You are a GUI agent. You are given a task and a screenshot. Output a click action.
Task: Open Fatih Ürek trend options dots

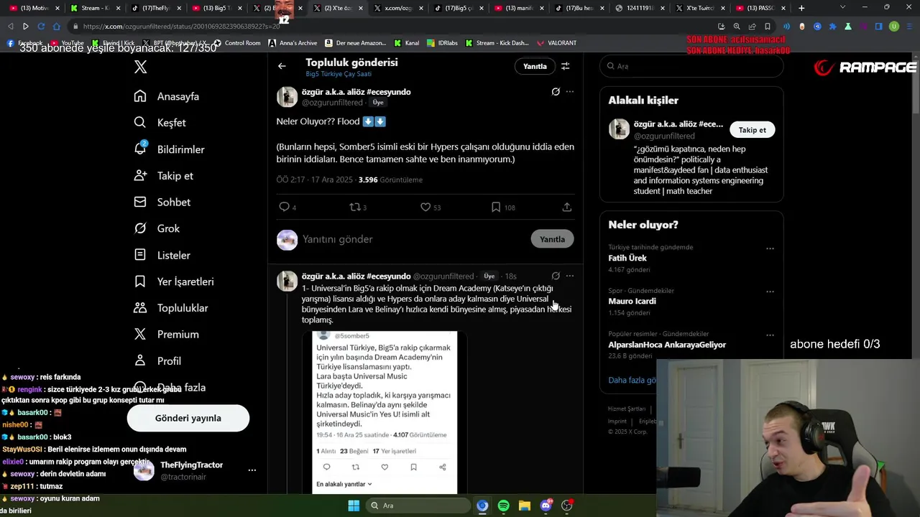click(x=770, y=248)
